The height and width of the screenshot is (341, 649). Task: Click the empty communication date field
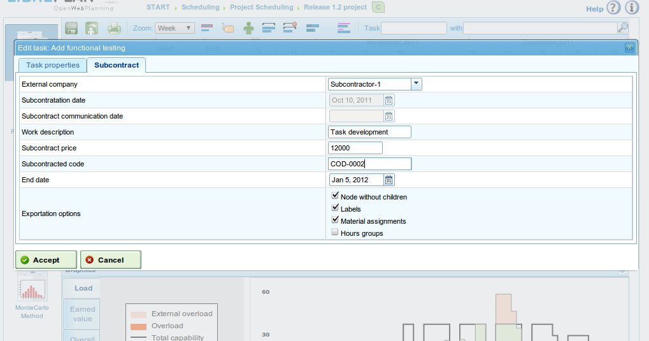[357, 116]
